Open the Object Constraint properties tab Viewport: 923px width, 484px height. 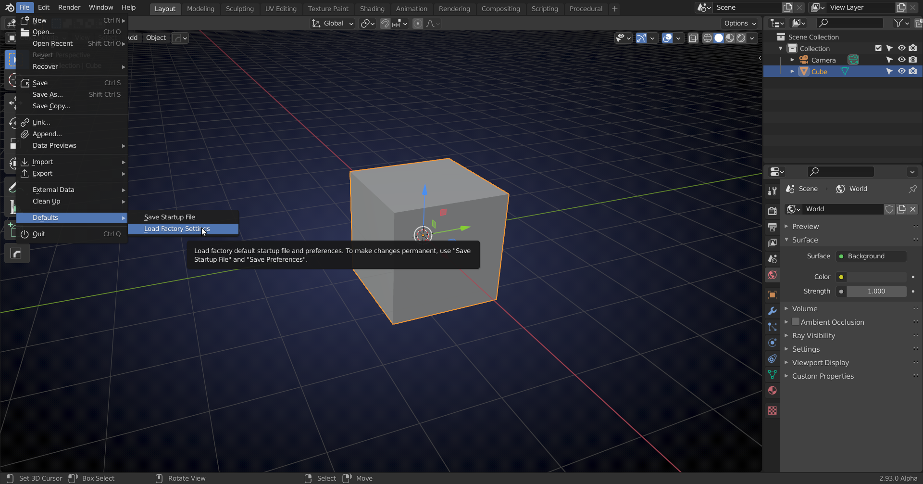pyautogui.click(x=772, y=358)
